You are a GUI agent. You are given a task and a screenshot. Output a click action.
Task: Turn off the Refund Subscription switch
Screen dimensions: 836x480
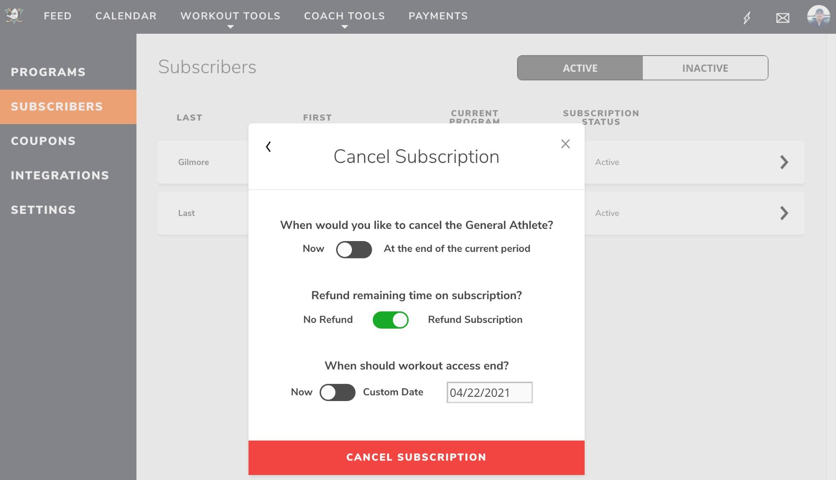coord(390,320)
